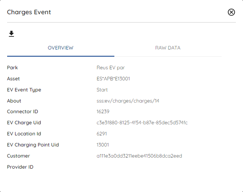The image size is (243, 192).
Task: Click Customer value a111e3a0dd3211ee
Action: (139, 156)
